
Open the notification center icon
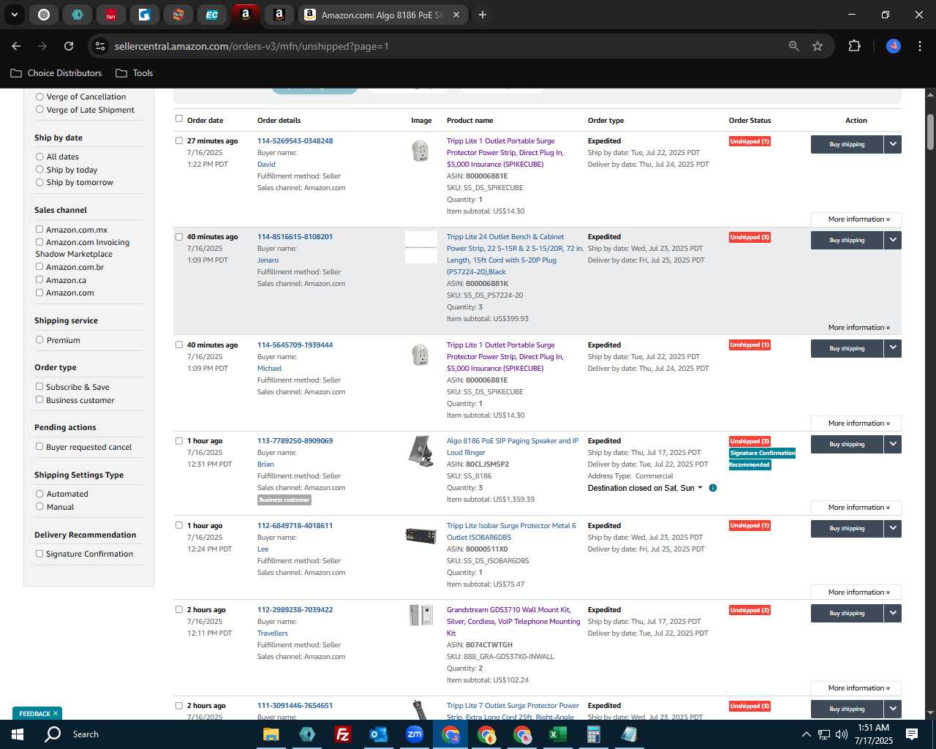coord(912,734)
